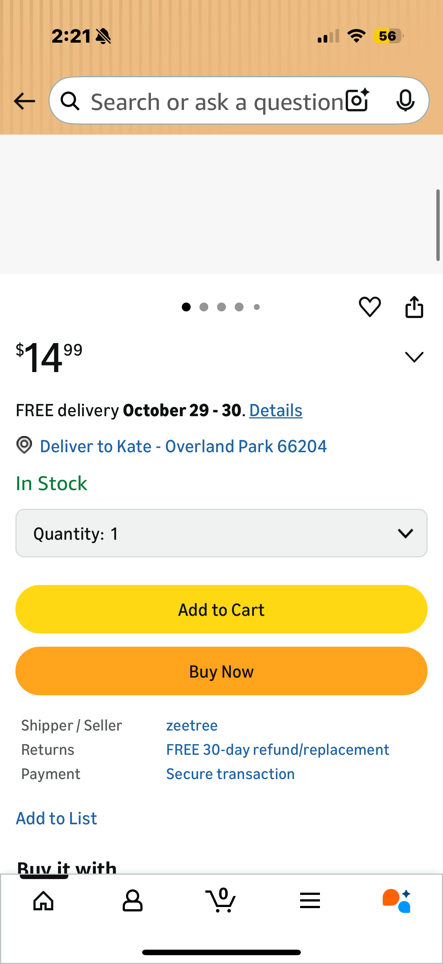Tap the microphone voice search icon
The image size is (443, 964).
click(x=405, y=100)
